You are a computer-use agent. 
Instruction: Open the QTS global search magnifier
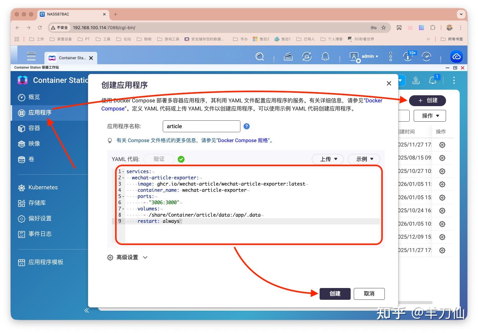tap(260, 56)
